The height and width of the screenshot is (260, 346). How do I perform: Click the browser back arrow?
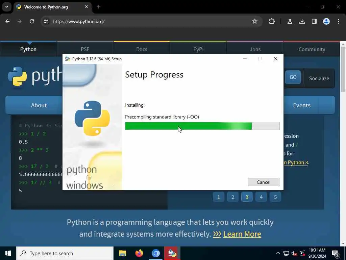click(x=7, y=21)
